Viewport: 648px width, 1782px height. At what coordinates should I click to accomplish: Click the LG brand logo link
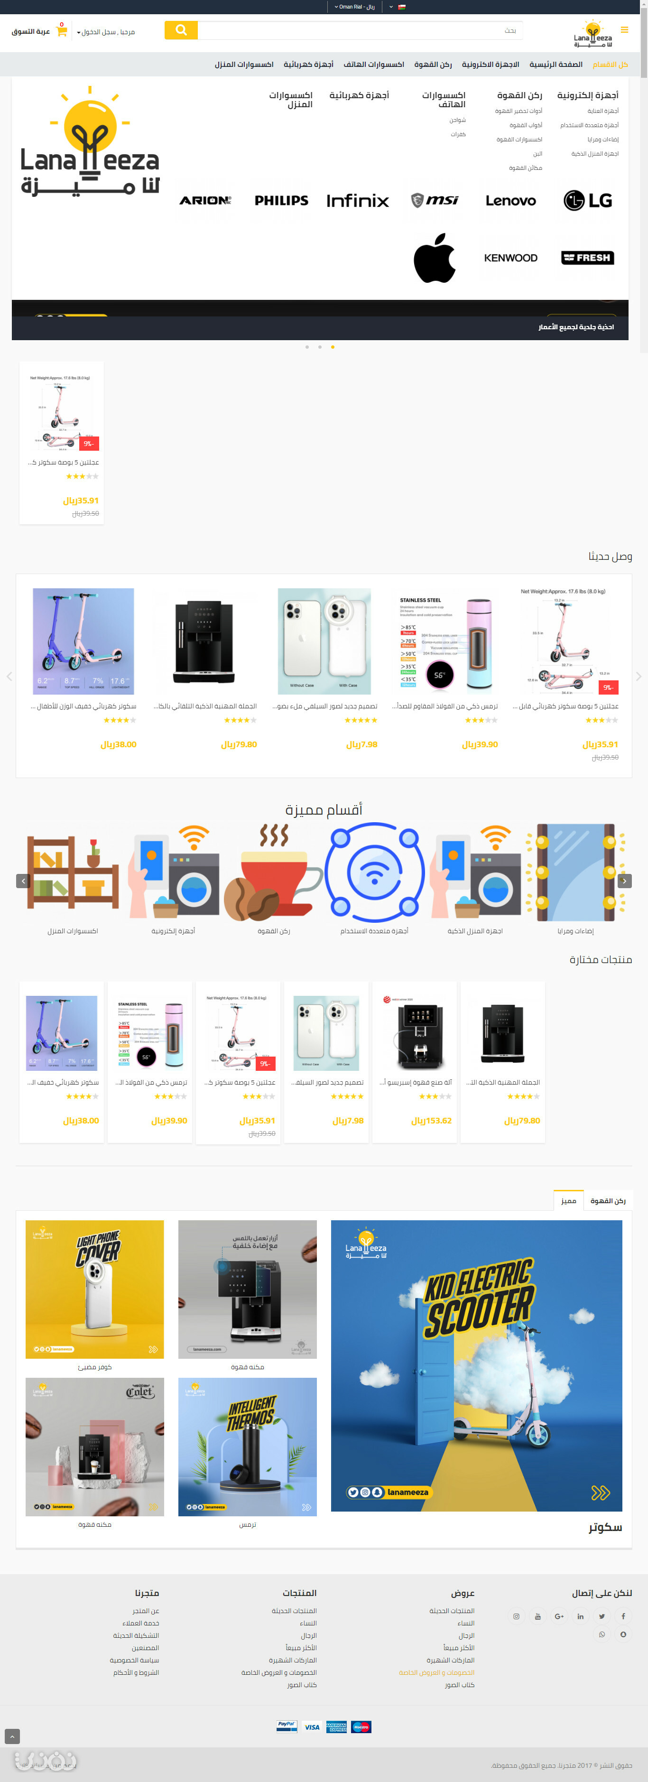tap(587, 201)
